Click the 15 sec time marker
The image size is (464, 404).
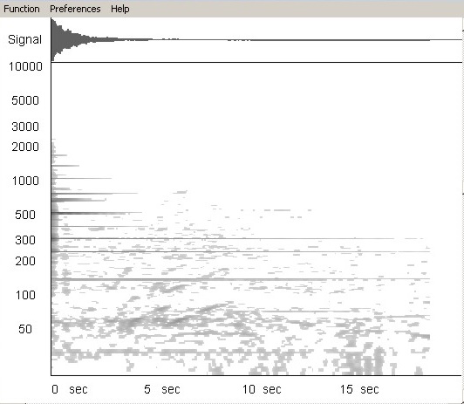(359, 389)
